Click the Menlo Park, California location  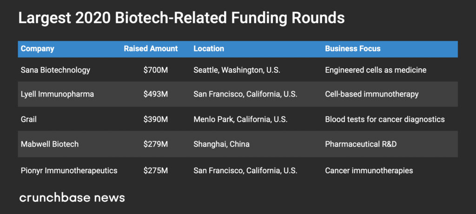[240, 119]
